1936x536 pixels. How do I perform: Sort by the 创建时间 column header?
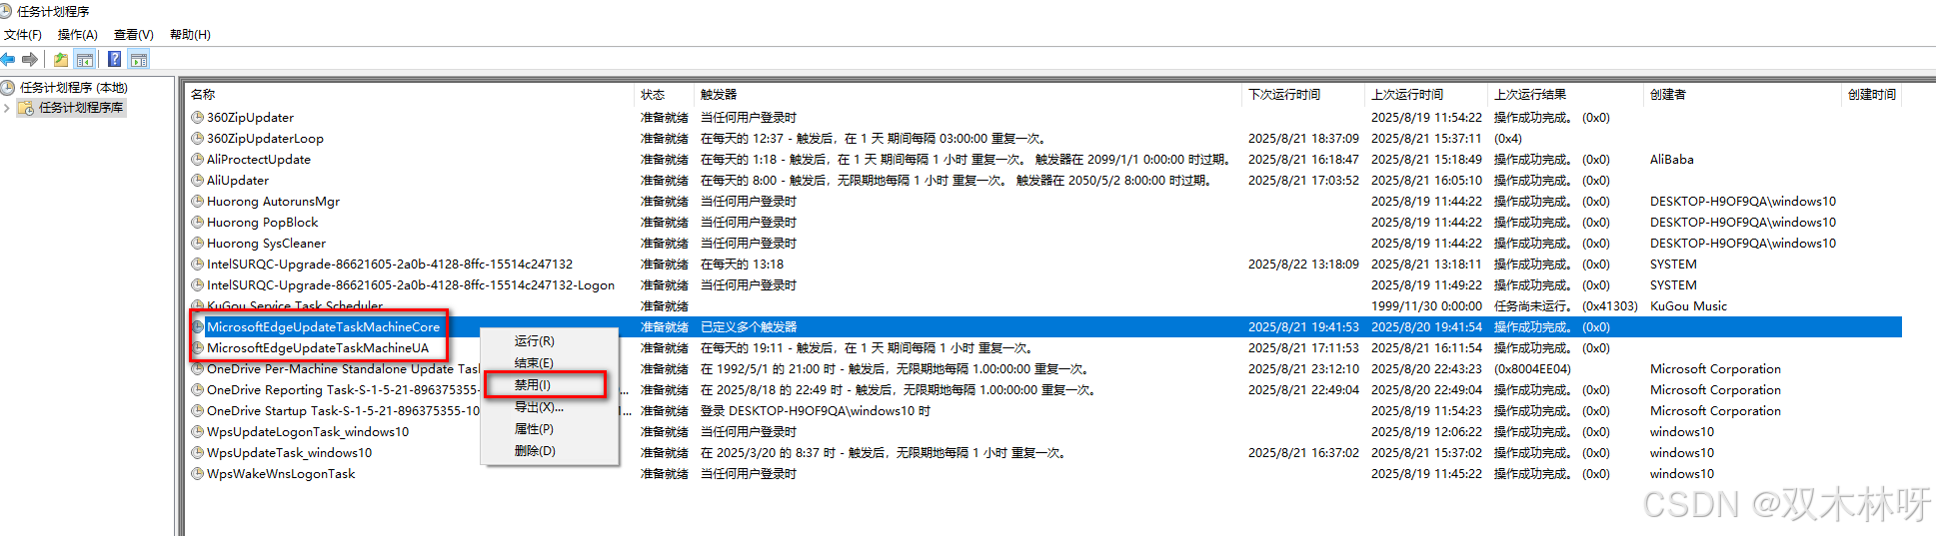coord(1871,94)
